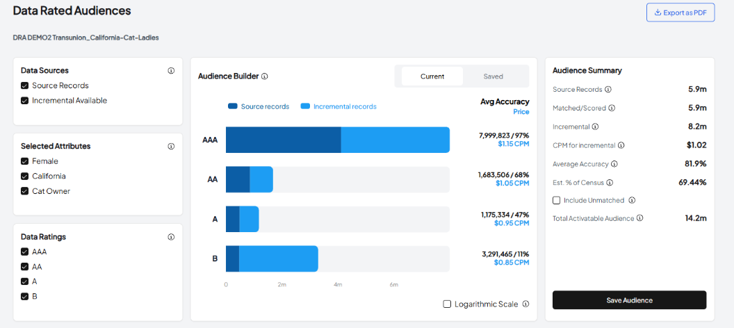Uncheck the A data rating
The height and width of the screenshot is (328, 734).
tap(25, 281)
